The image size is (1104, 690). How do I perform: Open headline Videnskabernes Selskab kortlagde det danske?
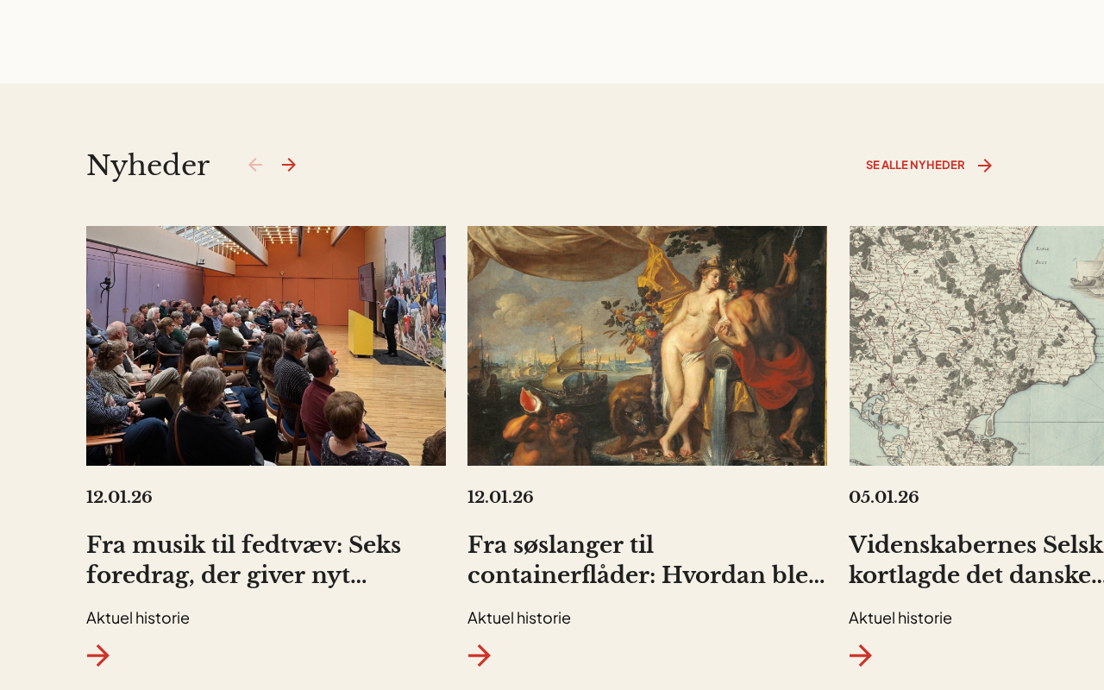tap(976, 560)
